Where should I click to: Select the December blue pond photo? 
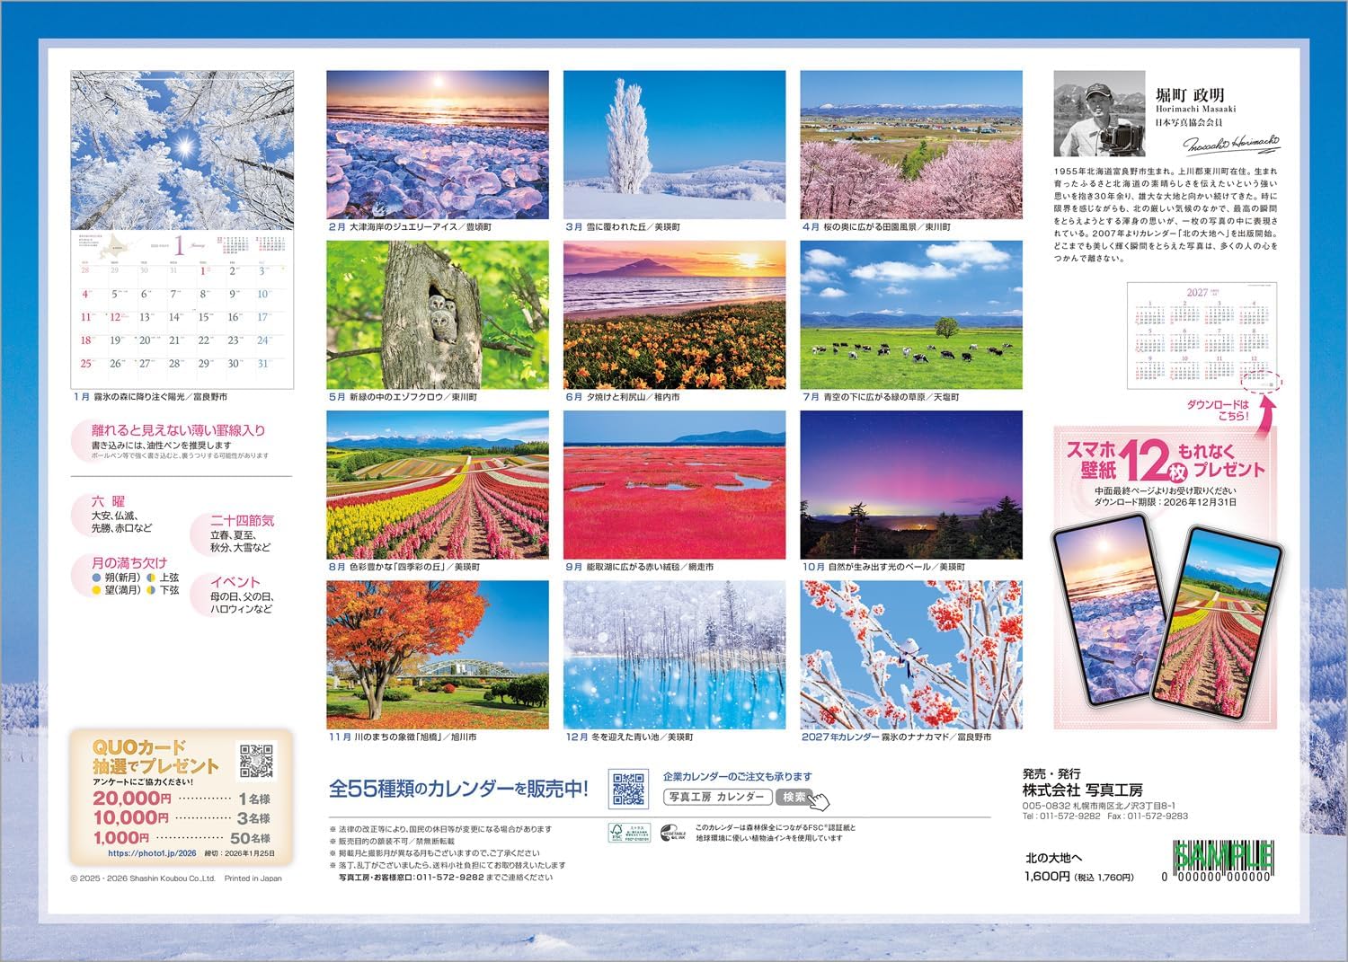point(675,654)
